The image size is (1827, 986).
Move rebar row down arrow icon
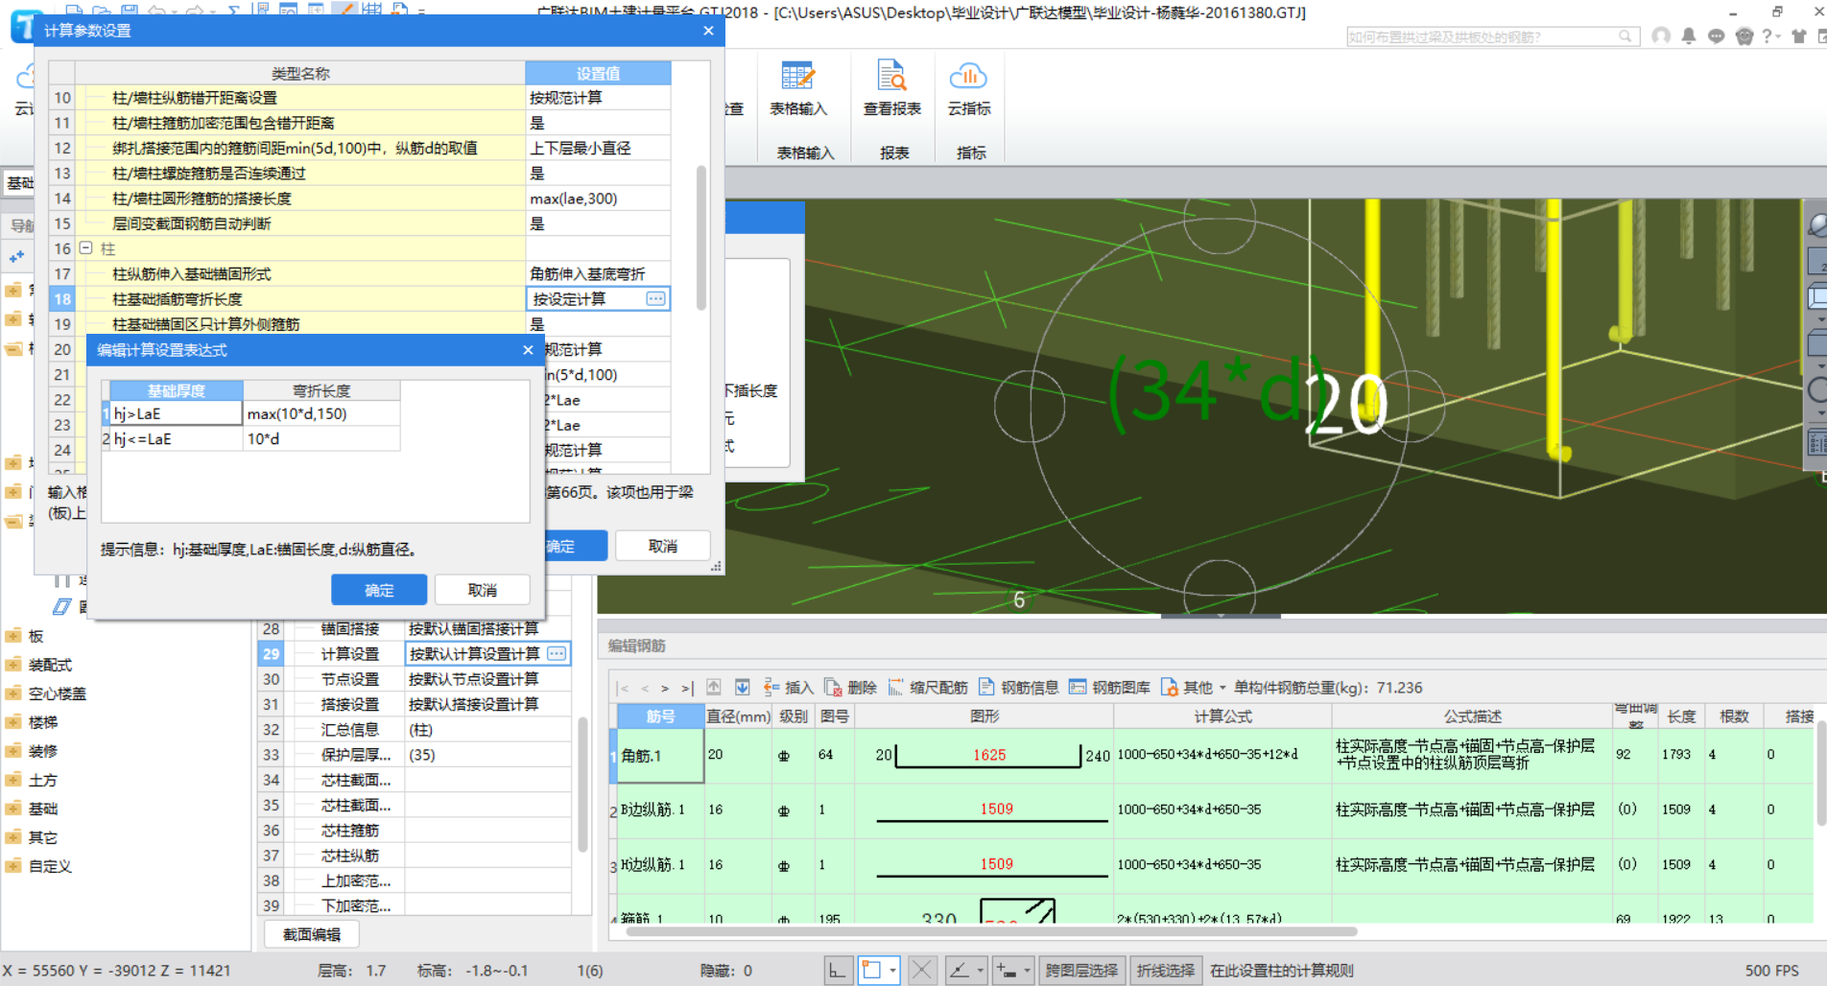click(x=742, y=687)
